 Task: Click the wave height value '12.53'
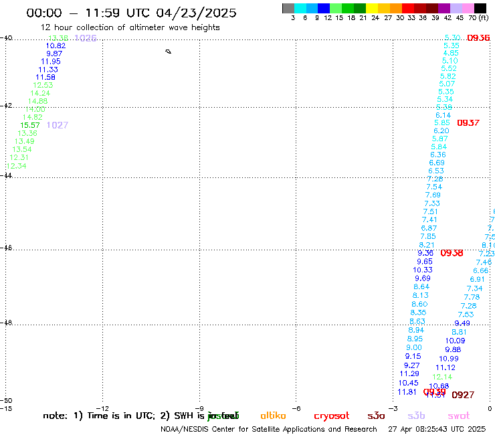43,85
